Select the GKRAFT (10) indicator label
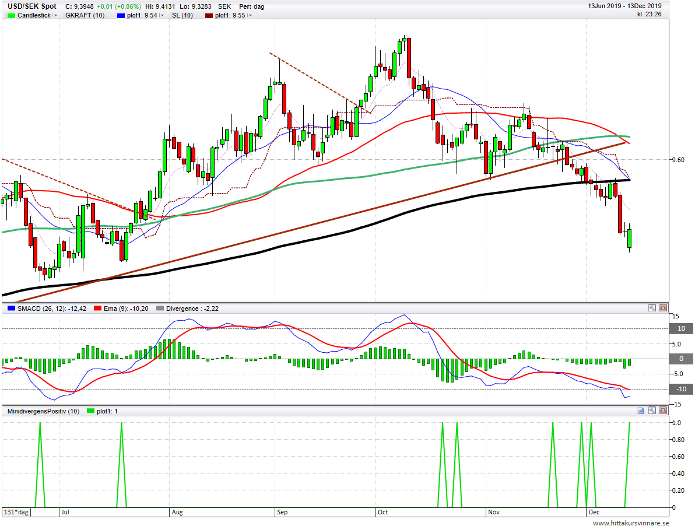 [85, 16]
